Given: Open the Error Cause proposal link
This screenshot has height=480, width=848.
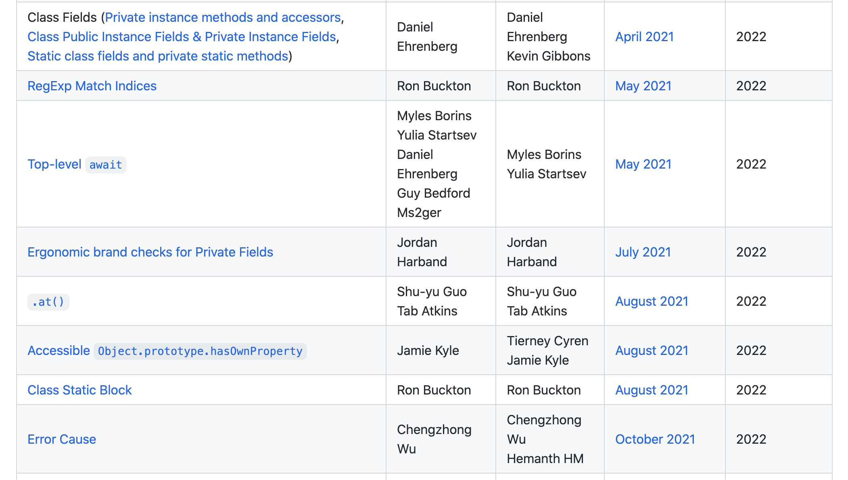Looking at the screenshot, I should click(x=62, y=439).
